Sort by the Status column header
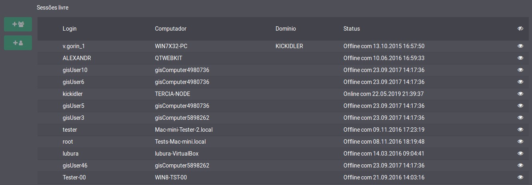The width and height of the screenshot is (532, 185). [351, 29]
